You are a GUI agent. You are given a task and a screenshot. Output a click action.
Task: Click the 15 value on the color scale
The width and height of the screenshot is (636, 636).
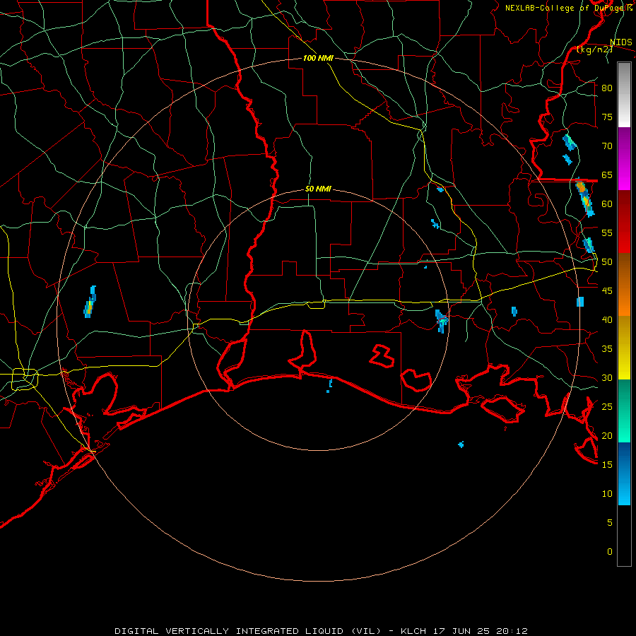(607, 465)
